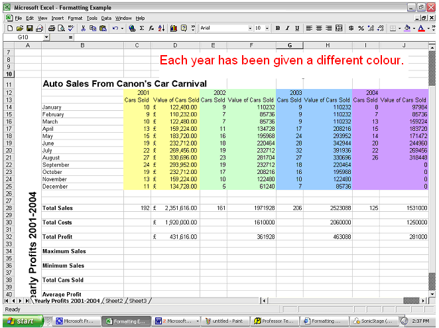
Task: Click the Percent Style icon
Action: click(x=361, y=29)
